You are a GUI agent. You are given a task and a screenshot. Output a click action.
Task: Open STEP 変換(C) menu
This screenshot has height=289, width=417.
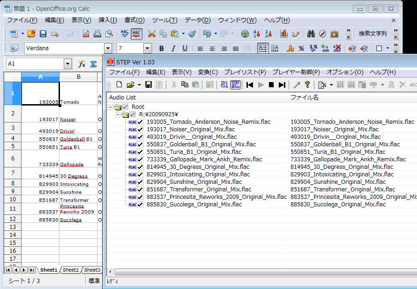click(x=208, y=72)
